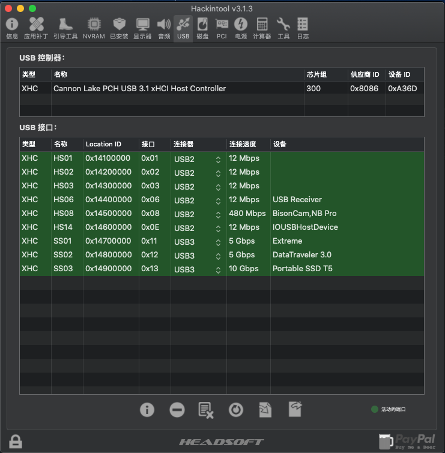Switch to the 磁盘 (Disks) tab
Viewport: 445px width, 453px height.
pyautogui.click(x=202, y=28)
